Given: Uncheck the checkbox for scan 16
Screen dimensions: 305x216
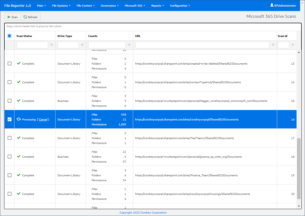Looking at the screenshot, I should click(x=10, y=119).
